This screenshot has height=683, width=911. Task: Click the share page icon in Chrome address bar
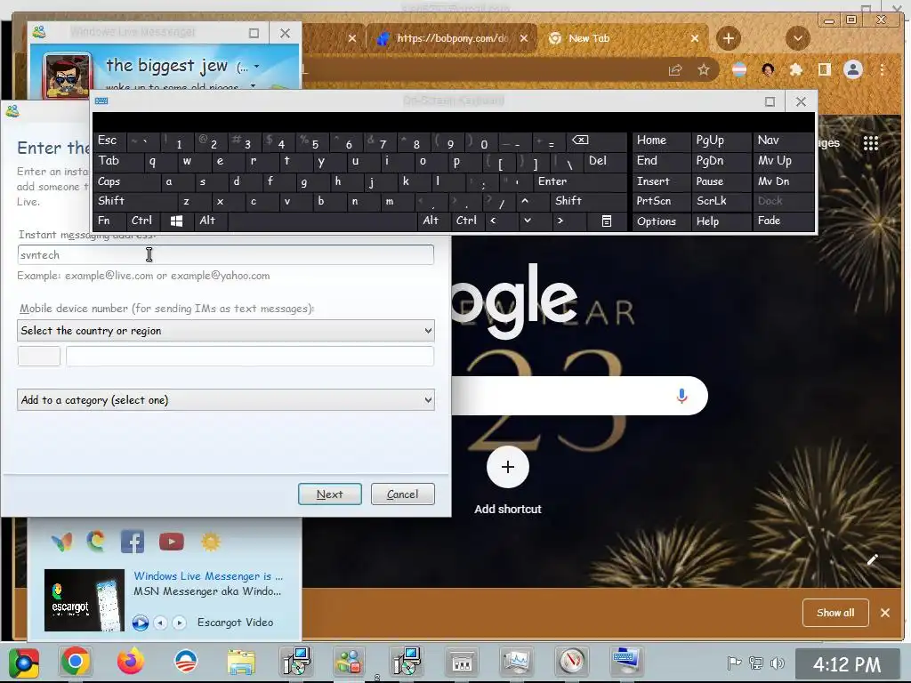point(675,70)
